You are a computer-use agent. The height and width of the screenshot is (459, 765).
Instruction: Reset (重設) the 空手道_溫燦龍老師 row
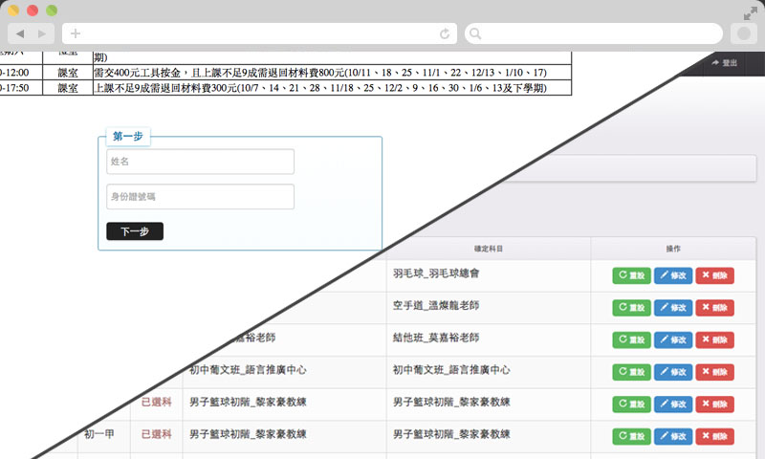tap(631, 308)
